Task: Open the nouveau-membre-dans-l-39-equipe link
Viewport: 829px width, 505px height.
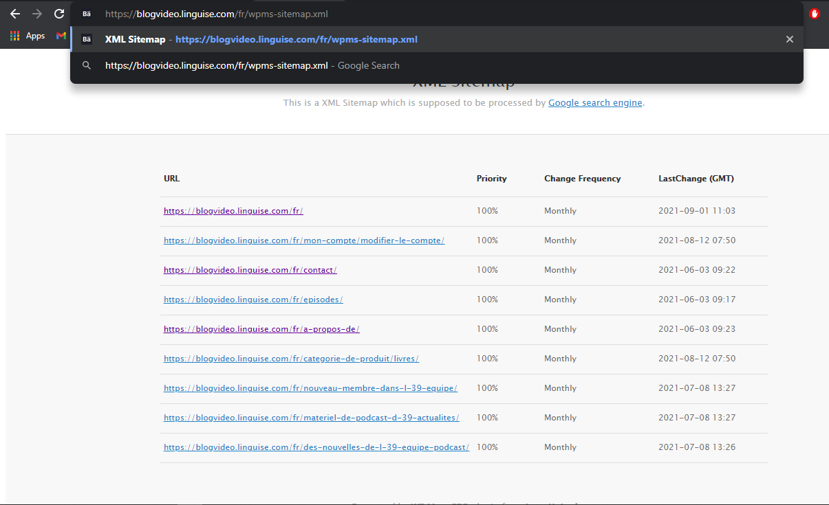Action: [x=310, y=388]
